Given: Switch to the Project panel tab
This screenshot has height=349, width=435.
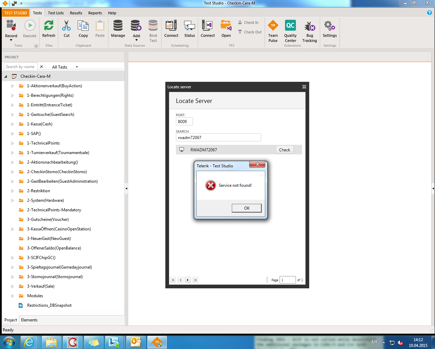Looking at the screenshot, I should (11, 320).
